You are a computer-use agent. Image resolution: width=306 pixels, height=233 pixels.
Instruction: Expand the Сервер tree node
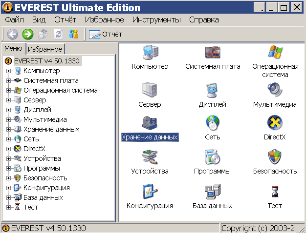click(8, 100)
